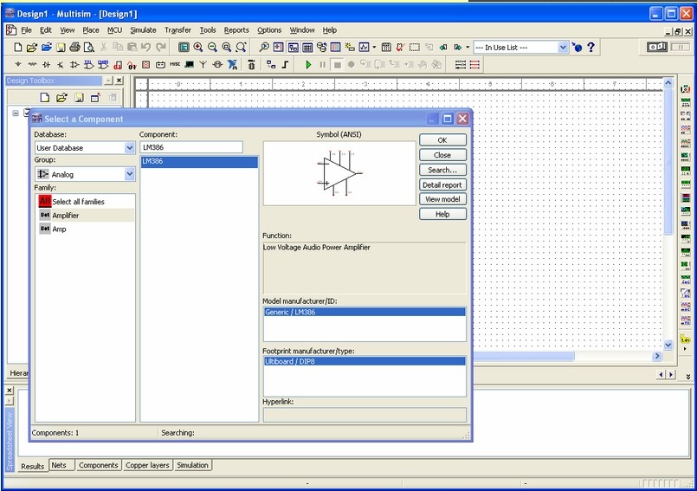Pause the simulation

click(x=323, y=64)
